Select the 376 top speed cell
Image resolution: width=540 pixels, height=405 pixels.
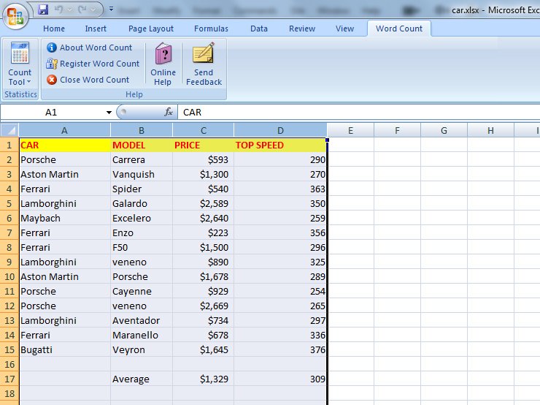pyautogui.click(x=280, y=349)
